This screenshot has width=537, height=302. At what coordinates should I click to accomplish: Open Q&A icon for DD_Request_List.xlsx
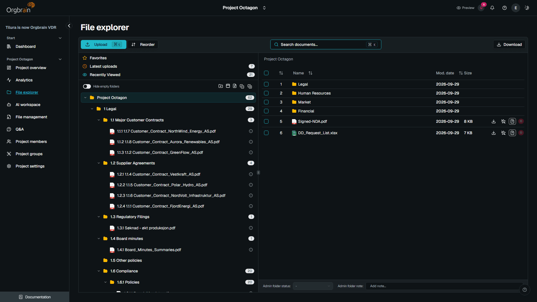coord(512,133)
